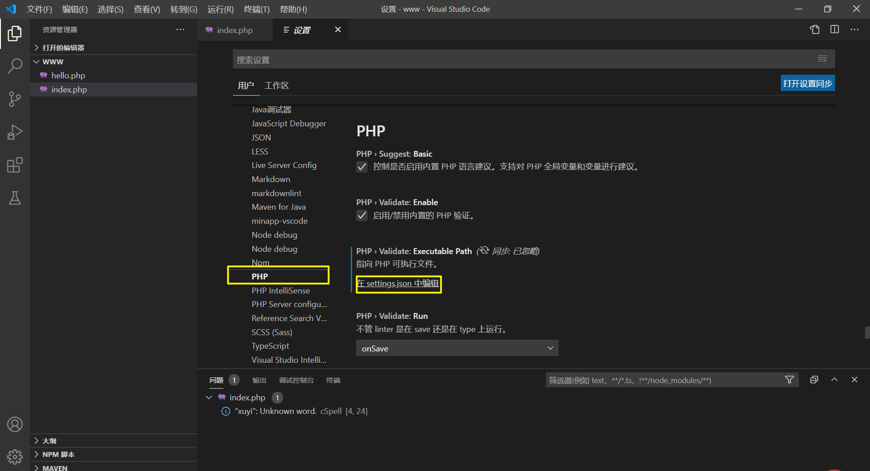Open the Selection menu
The height and width of the screenshot is (471, 870).
coord(111,9)
